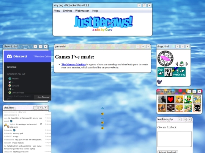The height and width of the screenshot is (153, 205).
Task: Click Arcane's avatar in the members list
Action: tap(9, 79)
